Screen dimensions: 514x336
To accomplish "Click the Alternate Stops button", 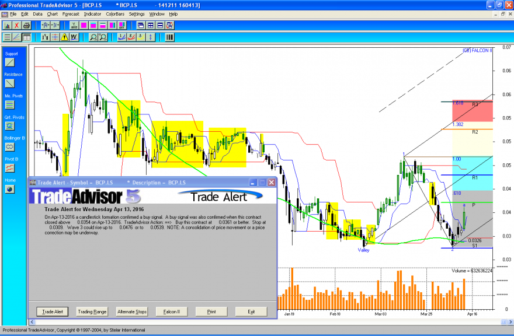I will click(132, 311).
